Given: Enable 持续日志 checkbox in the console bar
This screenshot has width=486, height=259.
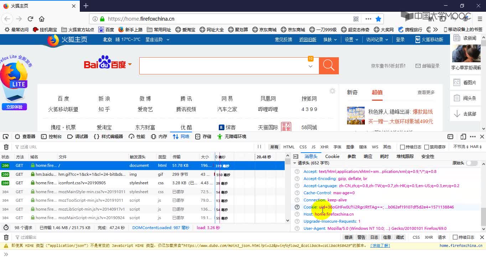Looking at the screenshot, I should pos(455,237).
